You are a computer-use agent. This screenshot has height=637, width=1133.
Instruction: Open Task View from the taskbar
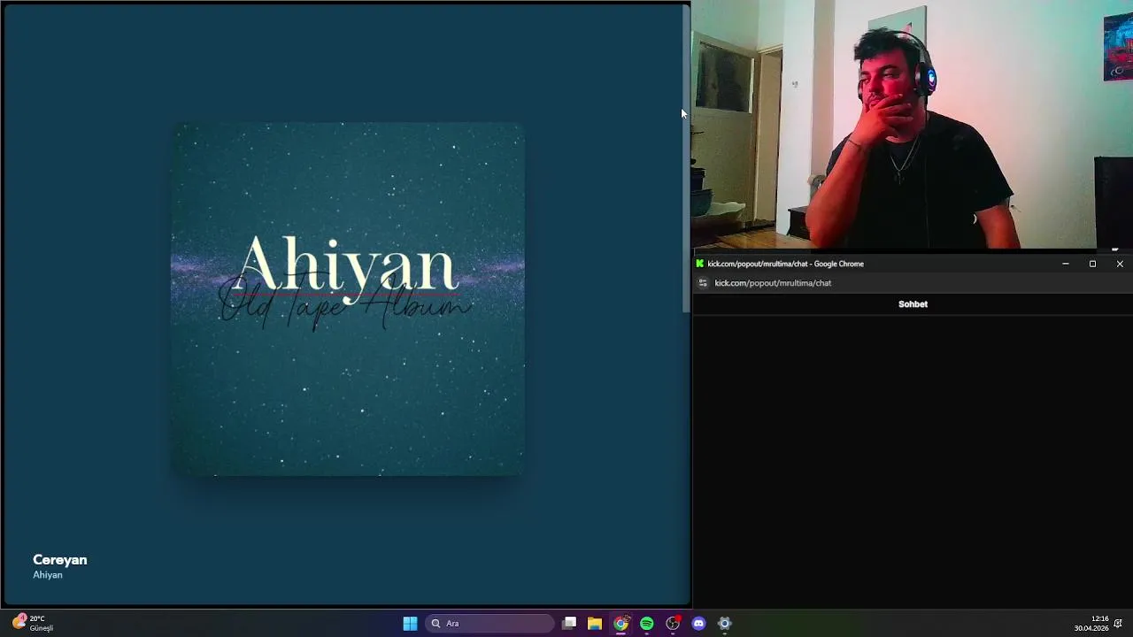point(569,624)
